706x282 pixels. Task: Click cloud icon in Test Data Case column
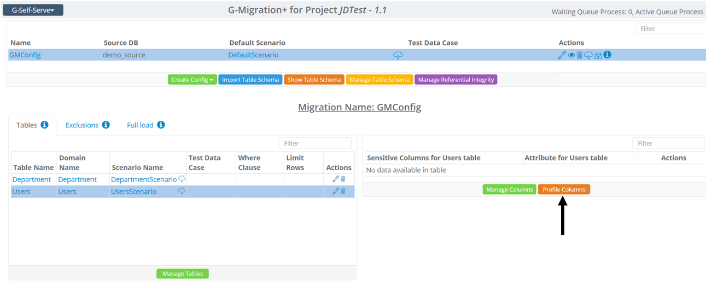coord(398,55)
